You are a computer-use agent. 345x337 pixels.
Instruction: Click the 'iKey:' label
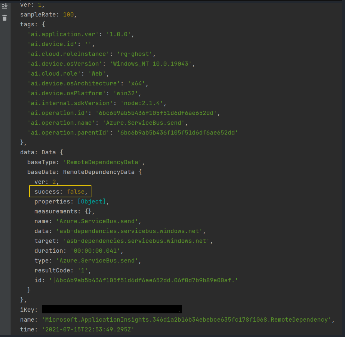pyautogui.click(x=29, y=310)
